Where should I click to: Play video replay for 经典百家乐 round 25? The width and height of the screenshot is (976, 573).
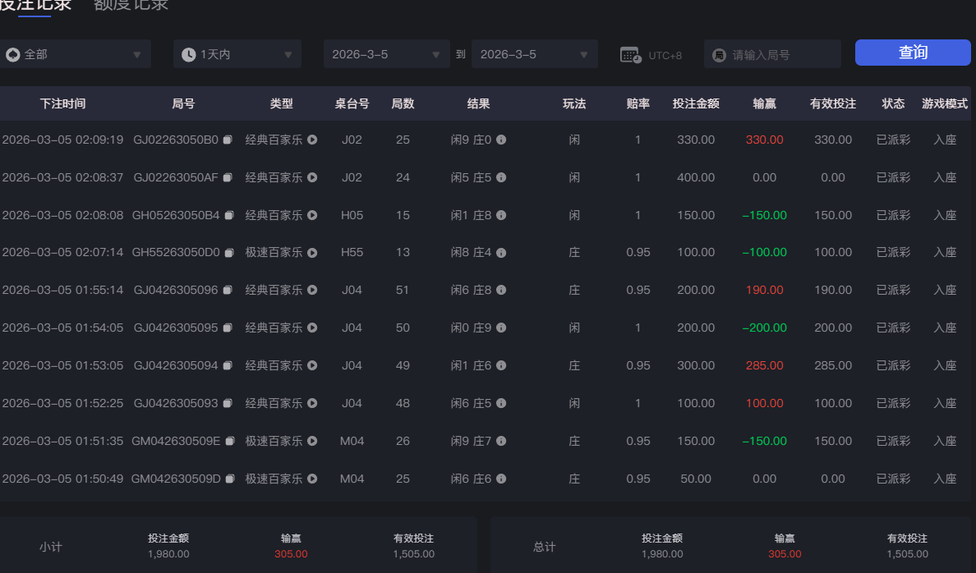pos(311,140)
